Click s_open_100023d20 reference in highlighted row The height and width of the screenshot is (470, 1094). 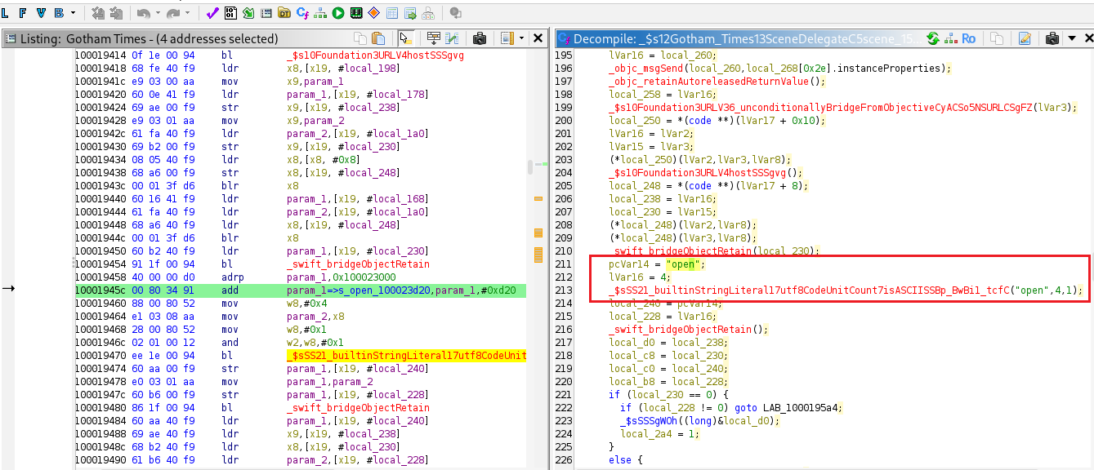pyautogui.click(x=375, y=290)
